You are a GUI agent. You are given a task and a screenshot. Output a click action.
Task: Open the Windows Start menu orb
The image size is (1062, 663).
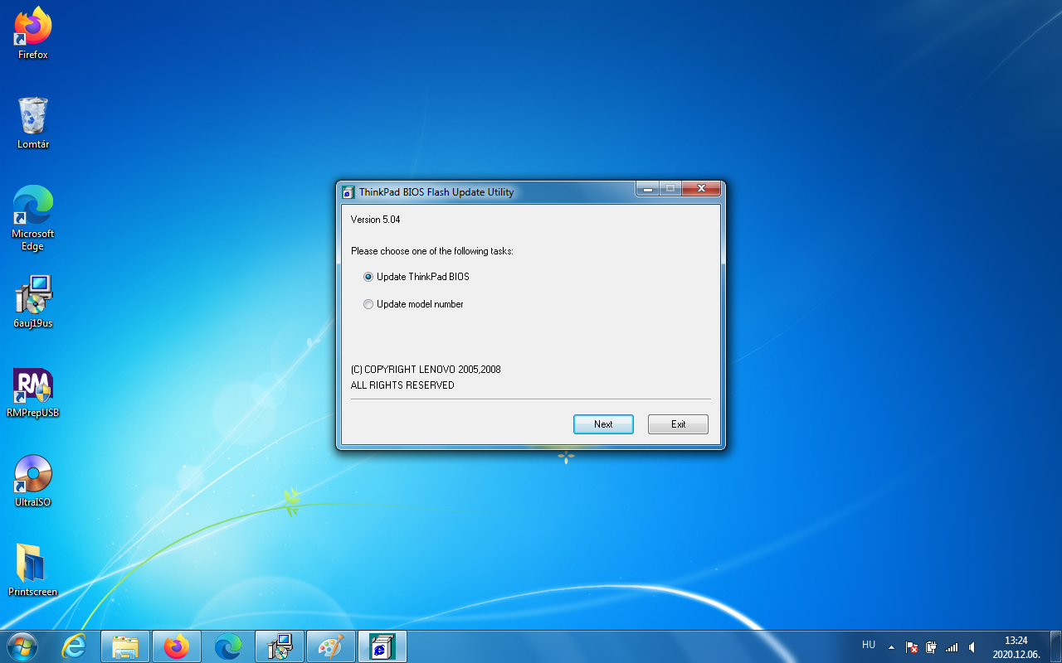[22, 646]
